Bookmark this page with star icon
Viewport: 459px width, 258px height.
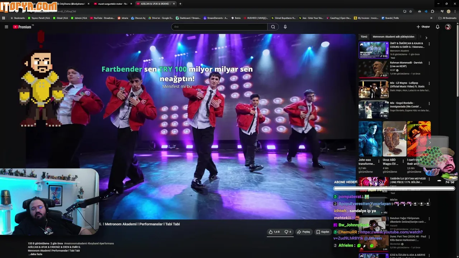(411, 11)
